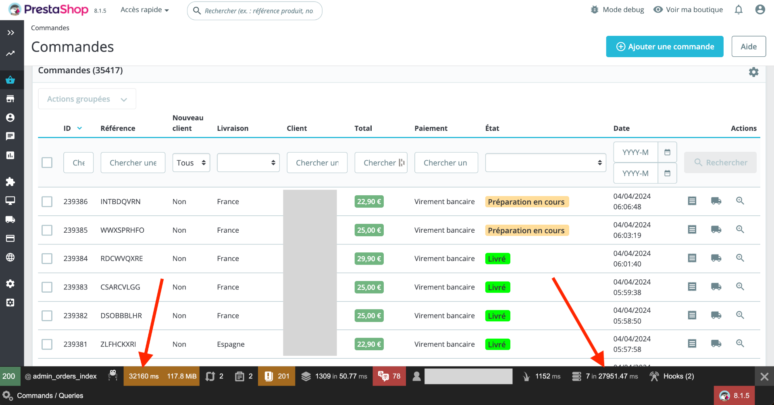
Task: Open the Aide help button
Action: pos(749,47)
